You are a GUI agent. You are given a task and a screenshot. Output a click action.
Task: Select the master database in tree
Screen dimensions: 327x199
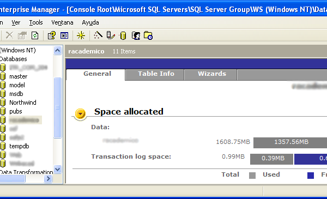point(19,76)
